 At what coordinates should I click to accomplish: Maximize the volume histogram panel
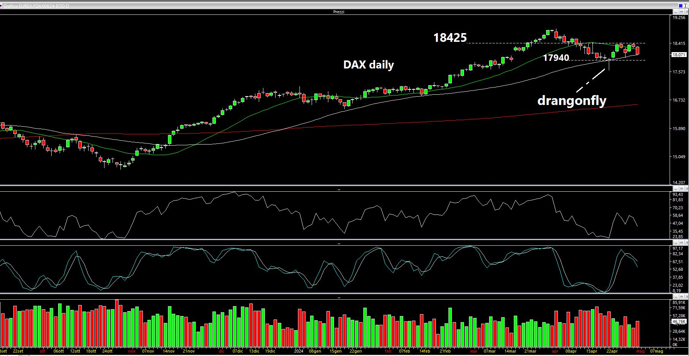[x=681, y=297]
